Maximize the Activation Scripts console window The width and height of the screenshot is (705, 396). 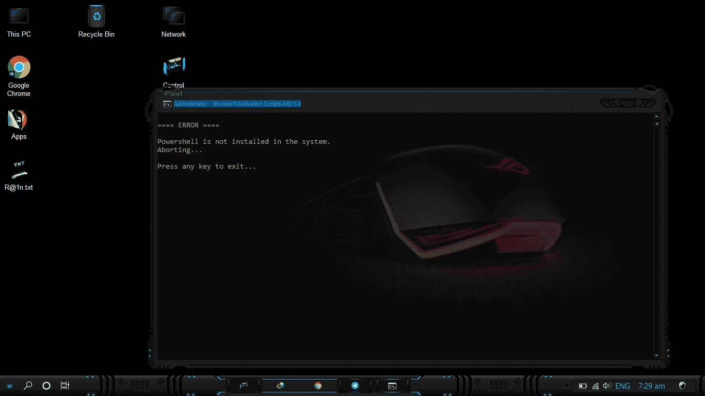[628, 103]
